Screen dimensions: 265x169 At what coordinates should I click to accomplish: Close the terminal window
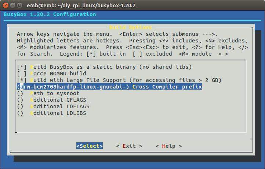click(x=6, y=5)
